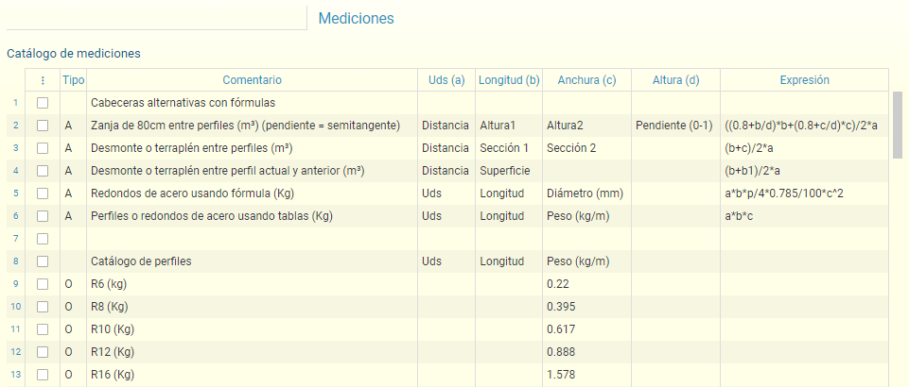Select the R12 (Kg) comment cell
Image resolution: width=909 pixels, height=387 pixels.
point(112,352)
